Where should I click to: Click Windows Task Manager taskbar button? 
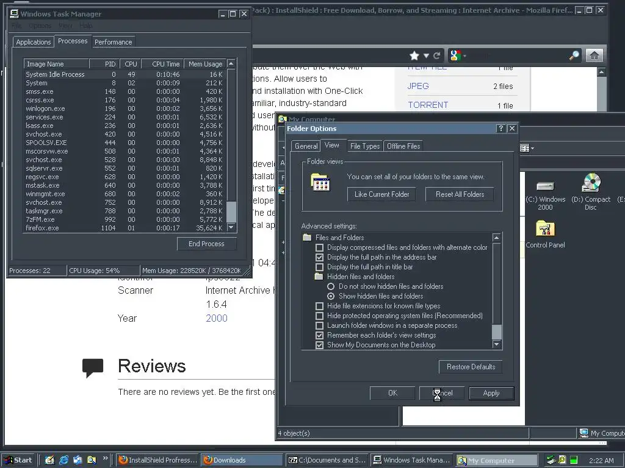412,460
